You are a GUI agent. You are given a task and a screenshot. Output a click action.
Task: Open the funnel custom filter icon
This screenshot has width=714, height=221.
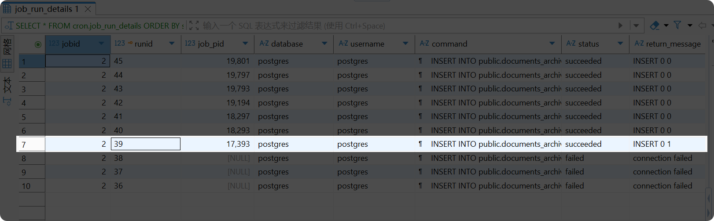pyautogui.click(x=677, y=25)
